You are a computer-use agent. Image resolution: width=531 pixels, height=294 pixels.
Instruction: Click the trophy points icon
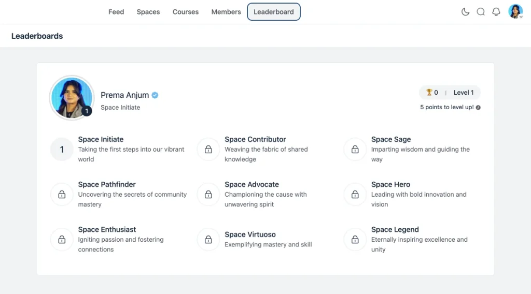[429, 92]
